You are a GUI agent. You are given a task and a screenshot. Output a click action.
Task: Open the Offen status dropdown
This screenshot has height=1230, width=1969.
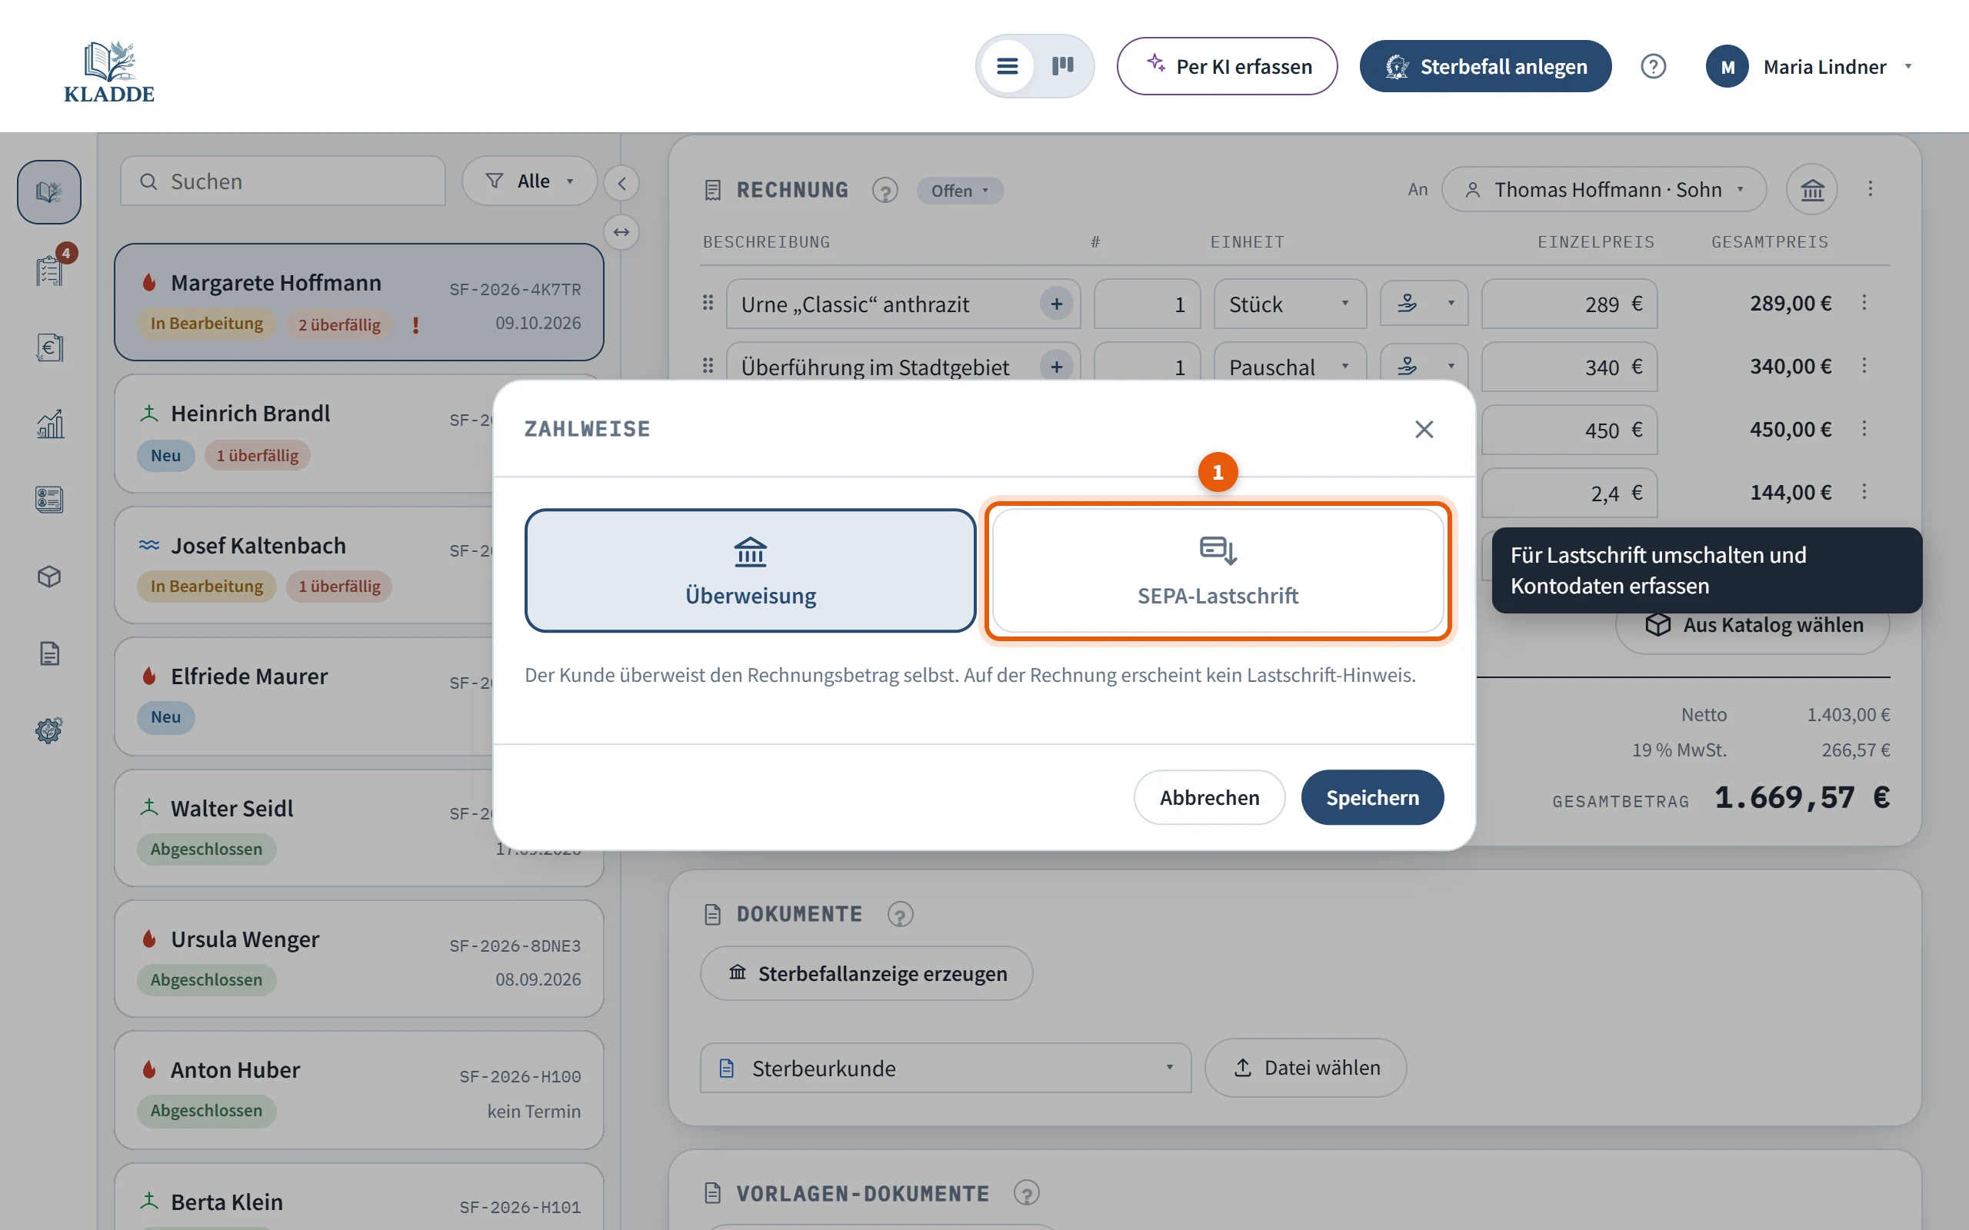point(959,191)
